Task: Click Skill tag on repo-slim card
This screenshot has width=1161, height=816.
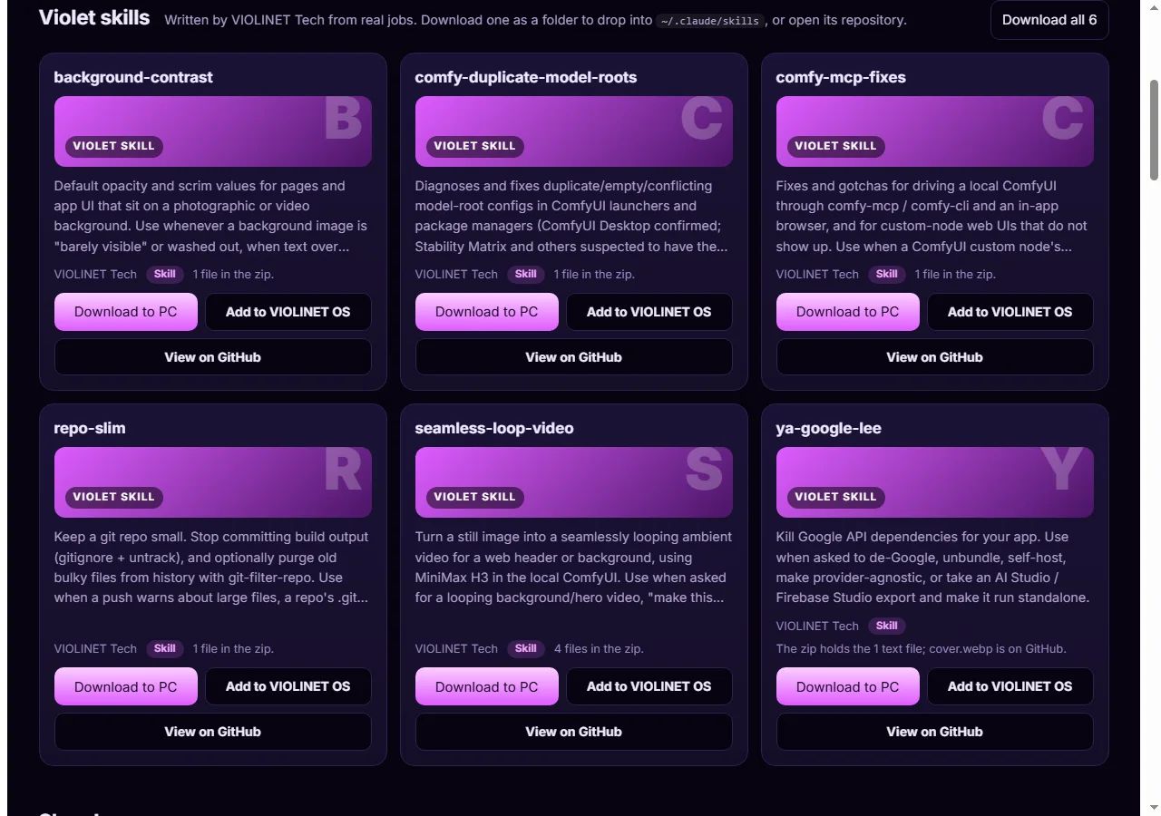Action: pyautogui.click(x=165, y=648)
